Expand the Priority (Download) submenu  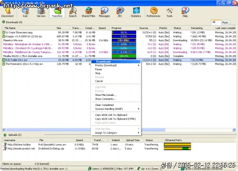(x=116, y=66)
